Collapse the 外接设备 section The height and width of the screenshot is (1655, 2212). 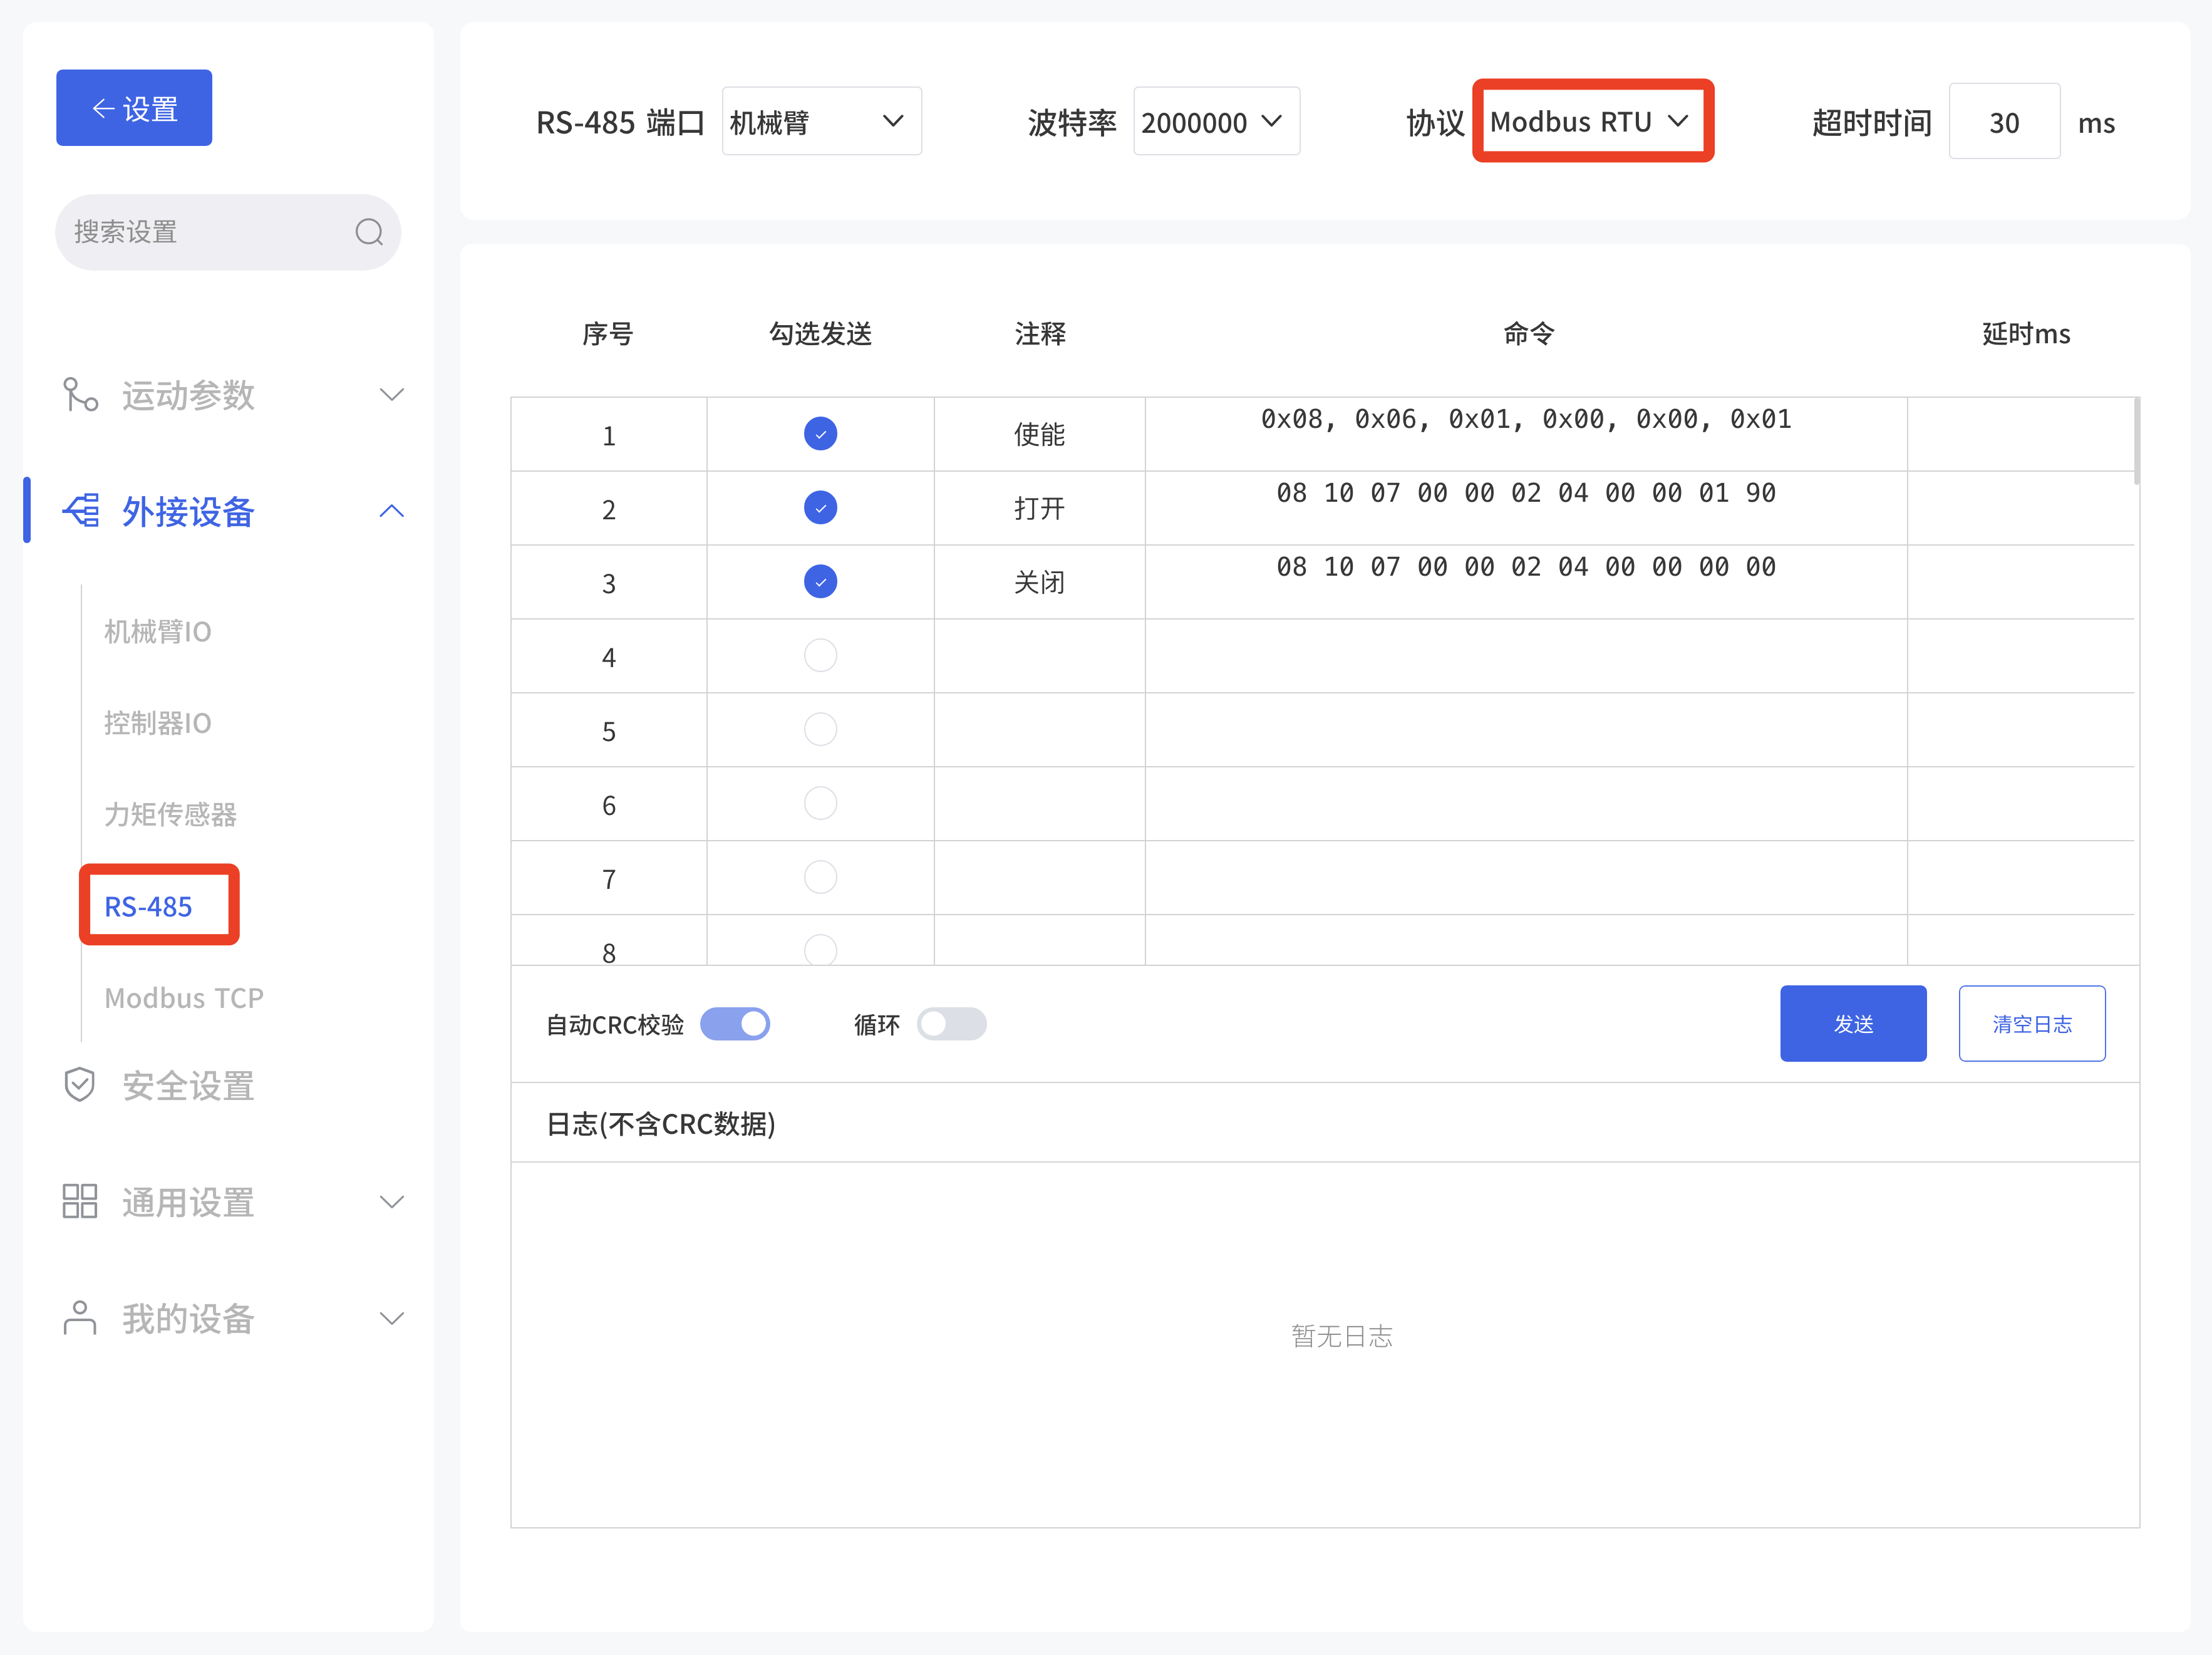pyautogui.click(x=391, y=510)
